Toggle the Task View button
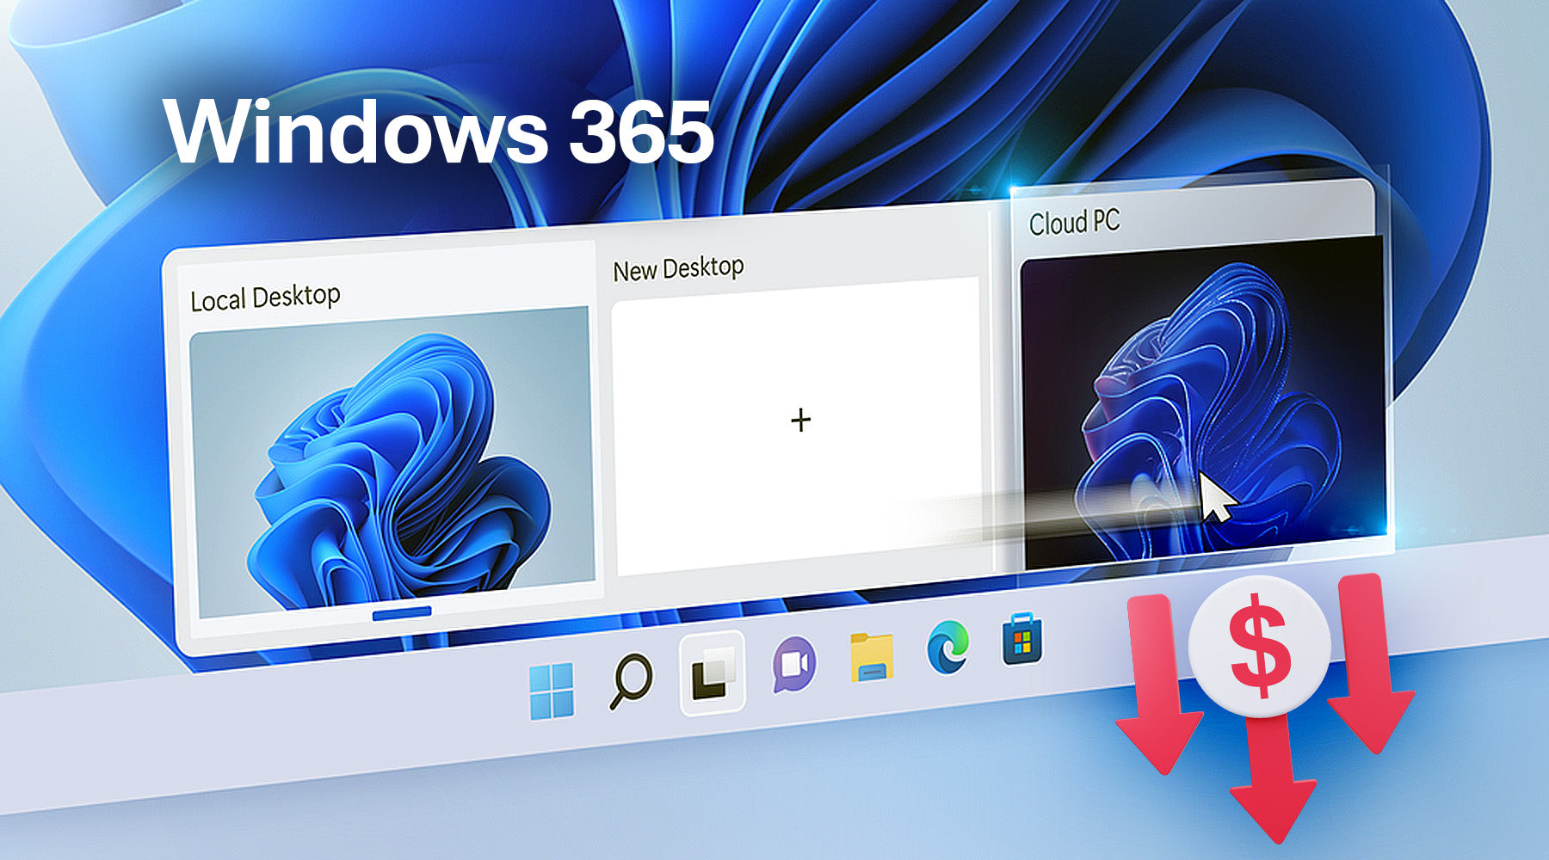The height and width of the screenshot is (860, 1549). (713, 673)
